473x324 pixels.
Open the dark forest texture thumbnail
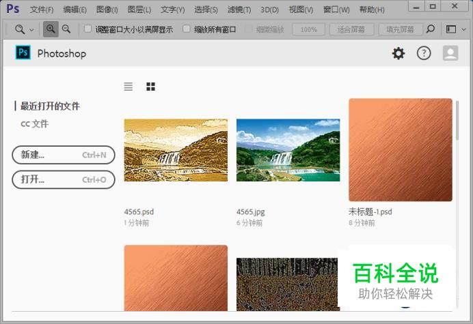point(287,284)
